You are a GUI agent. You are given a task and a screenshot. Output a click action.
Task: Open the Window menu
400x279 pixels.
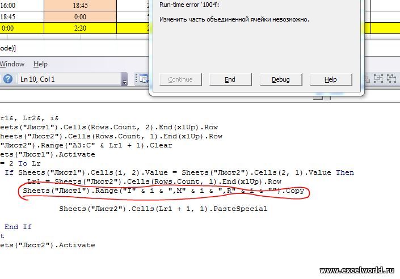coord(12,64)
